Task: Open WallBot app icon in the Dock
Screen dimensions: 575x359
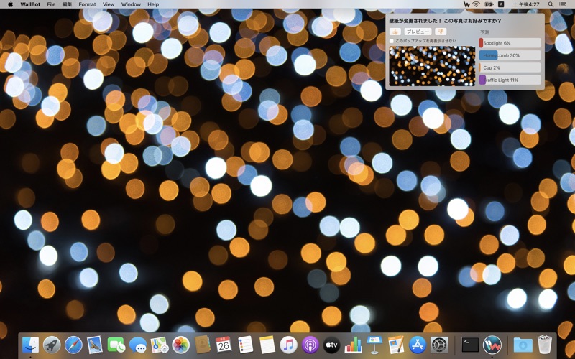Action: pos(492,345)
